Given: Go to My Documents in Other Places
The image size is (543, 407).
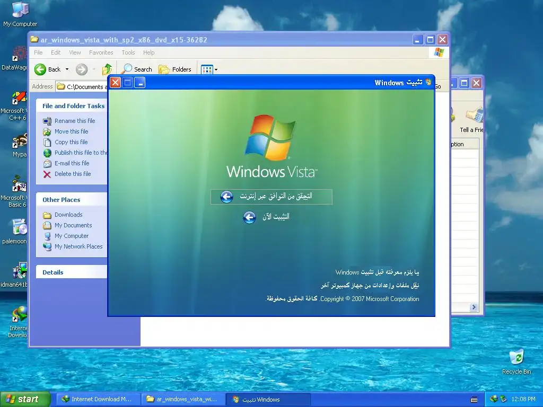Looking at the screenshot, I should click(x=73, y=225).
